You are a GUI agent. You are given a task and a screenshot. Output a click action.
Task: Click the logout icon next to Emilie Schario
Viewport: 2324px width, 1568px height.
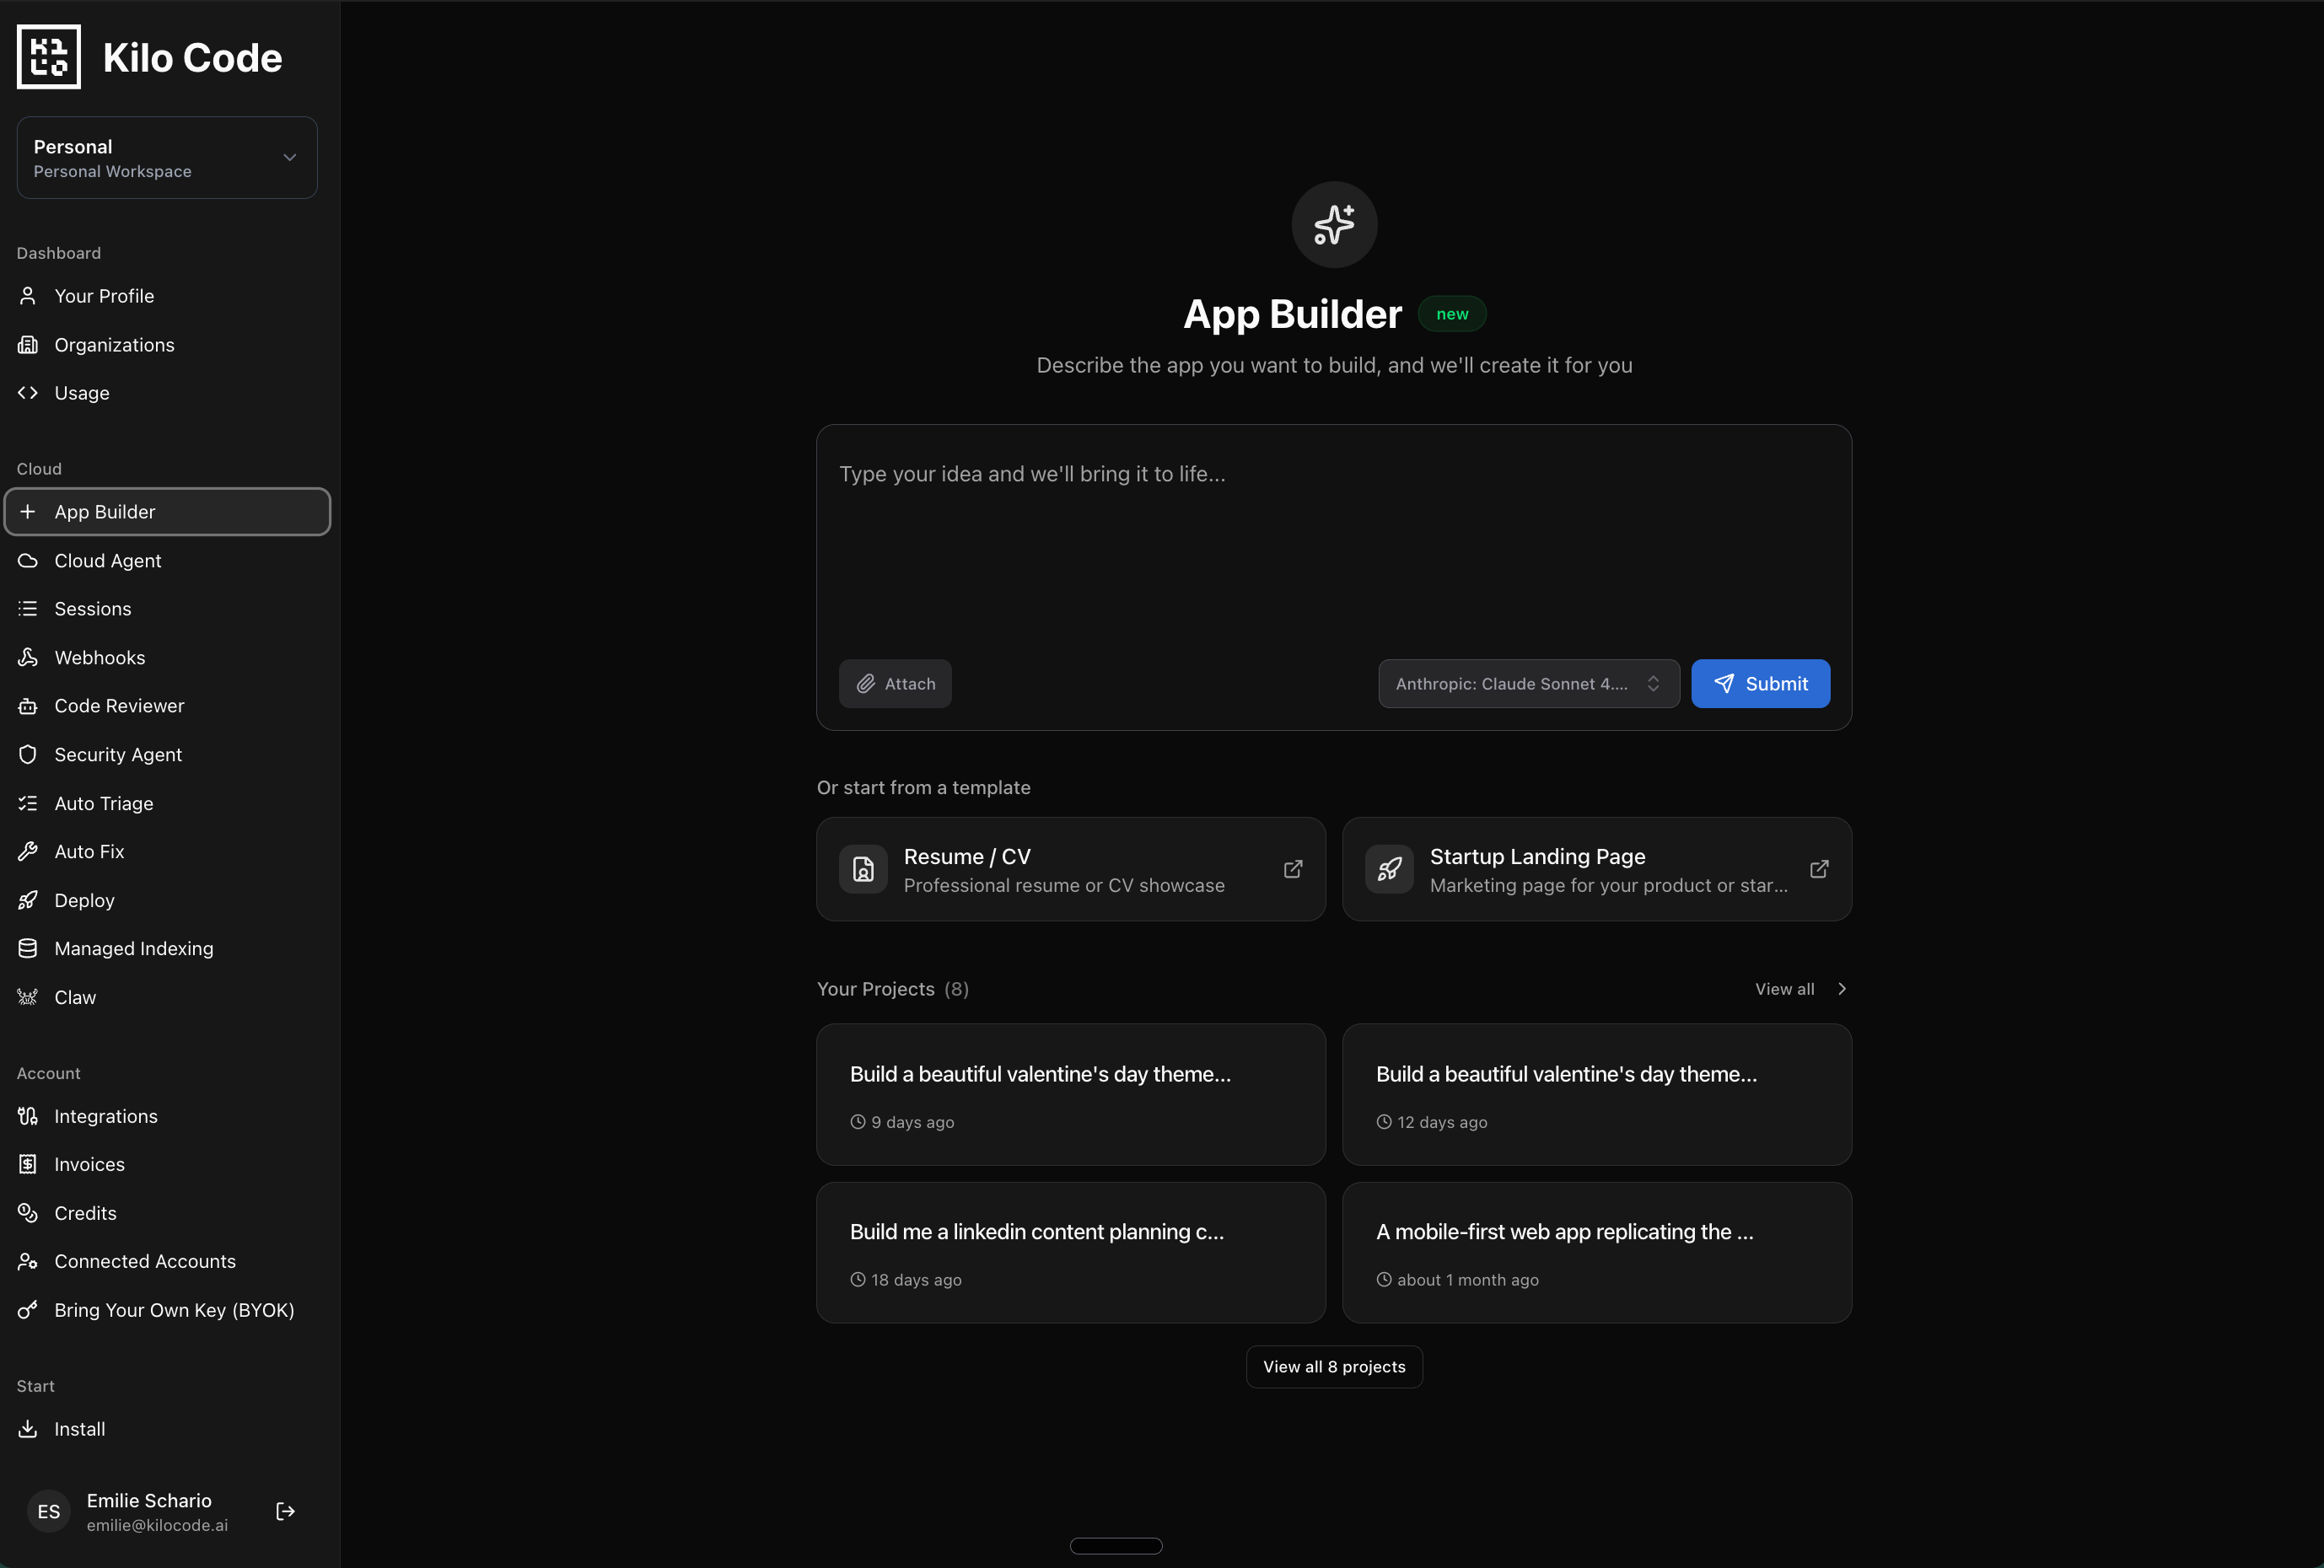point(285,1511)
